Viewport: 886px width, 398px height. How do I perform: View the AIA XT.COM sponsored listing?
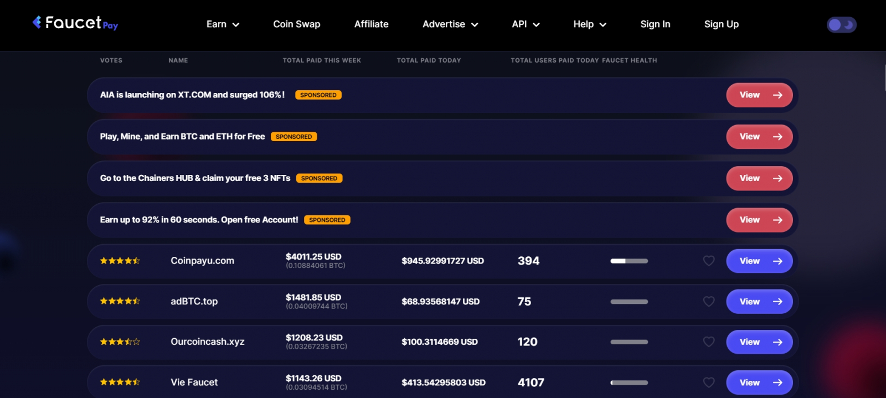coord(759,95)
